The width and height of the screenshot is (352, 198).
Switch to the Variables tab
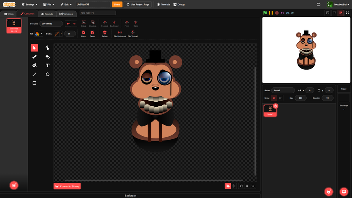66,14
